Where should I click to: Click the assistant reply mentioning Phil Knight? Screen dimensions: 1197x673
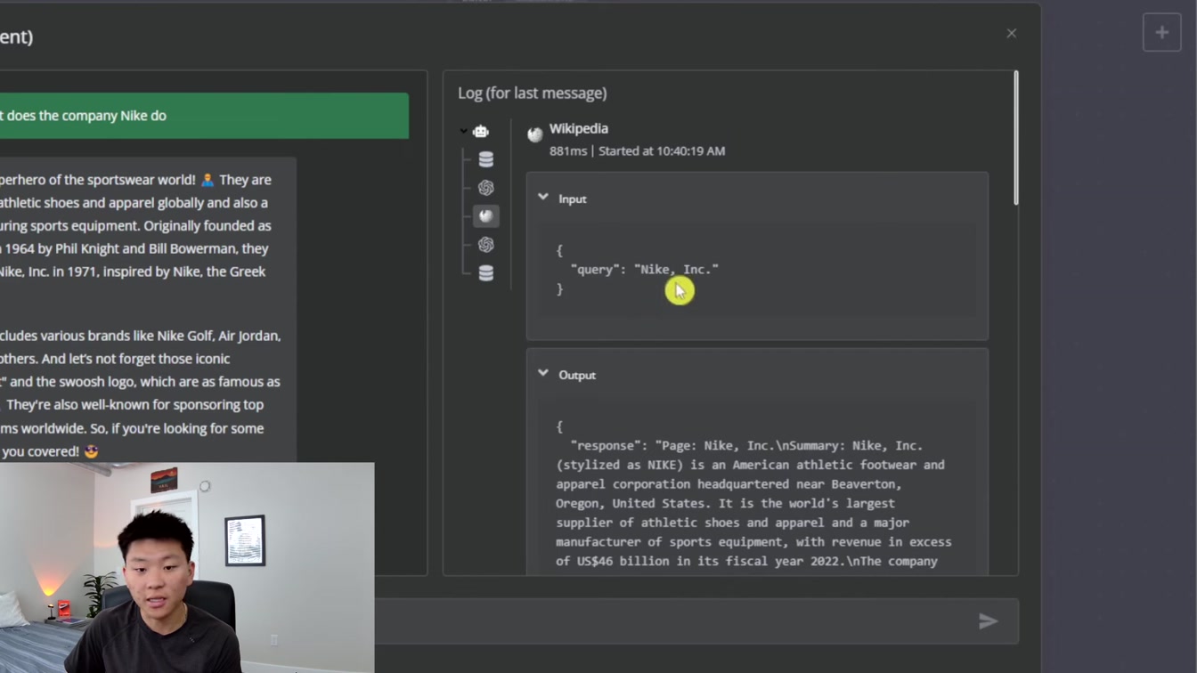(x=134, y=248)
